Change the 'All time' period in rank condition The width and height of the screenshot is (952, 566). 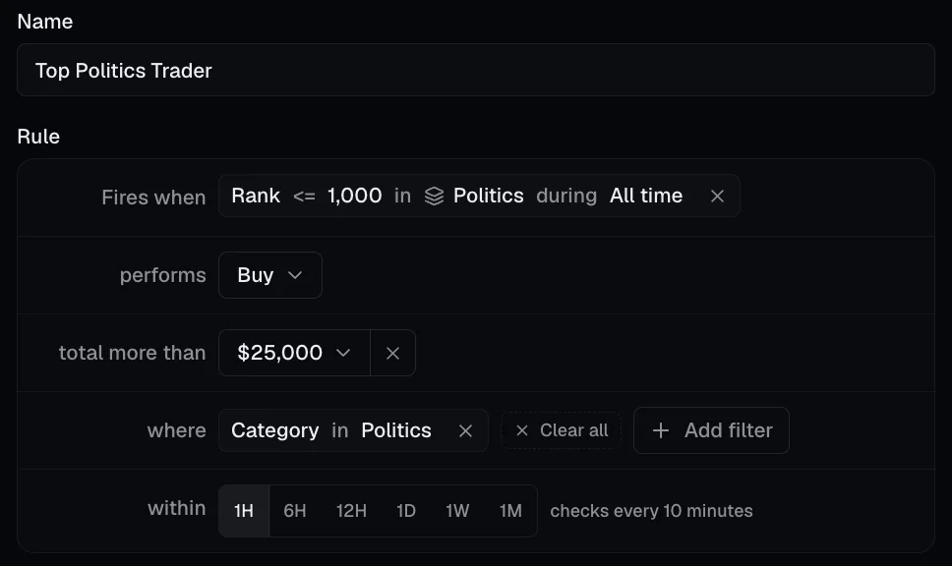click(646, 196)
